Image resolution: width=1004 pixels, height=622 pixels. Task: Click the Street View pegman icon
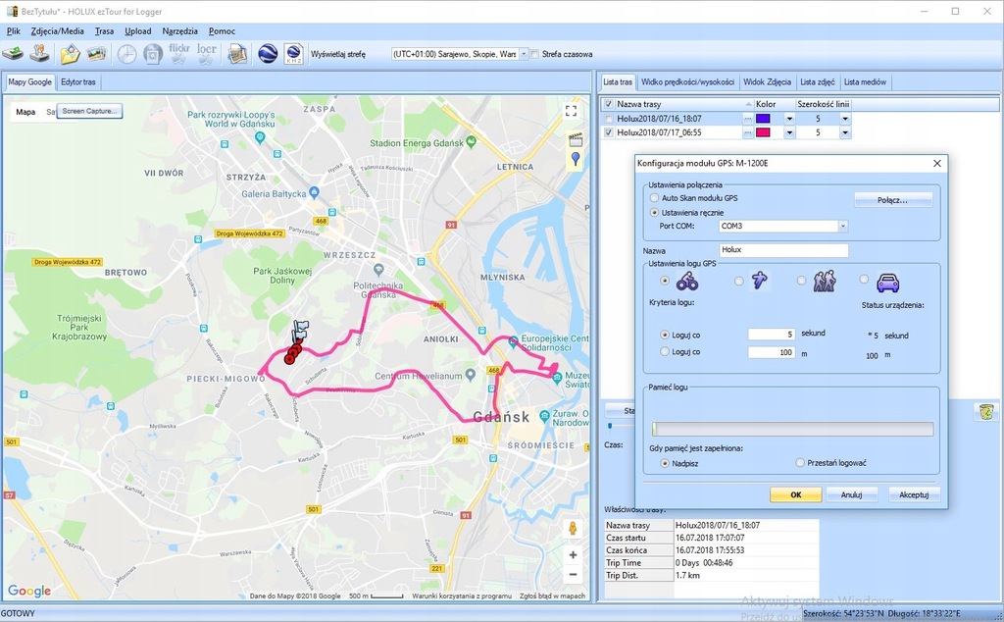573,529
